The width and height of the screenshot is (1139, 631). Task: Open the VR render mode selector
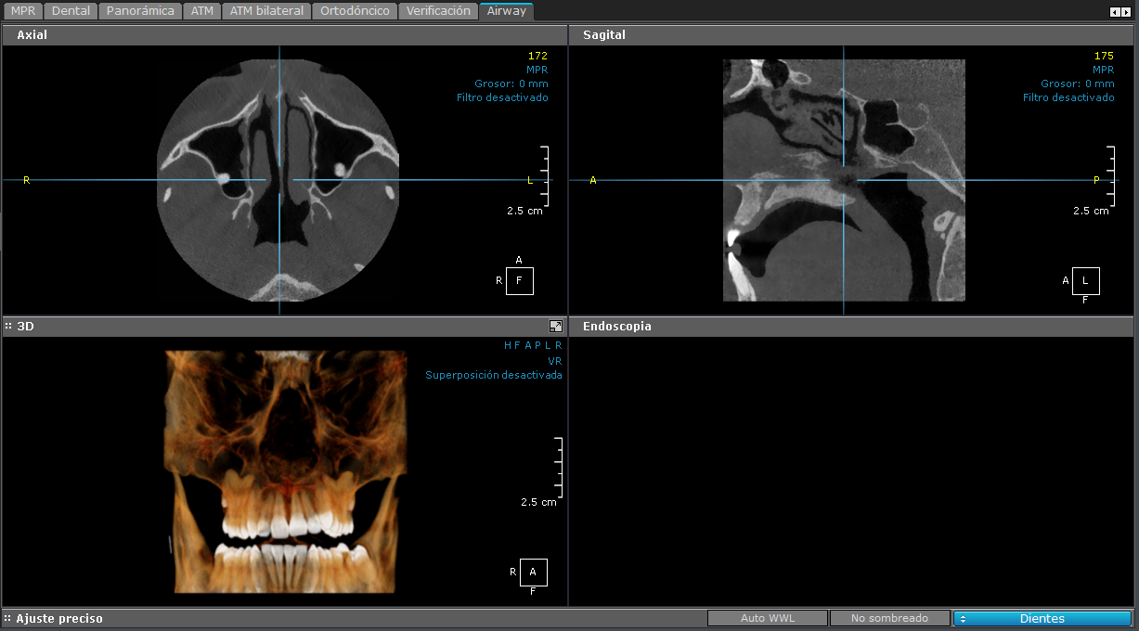point(555,361)
